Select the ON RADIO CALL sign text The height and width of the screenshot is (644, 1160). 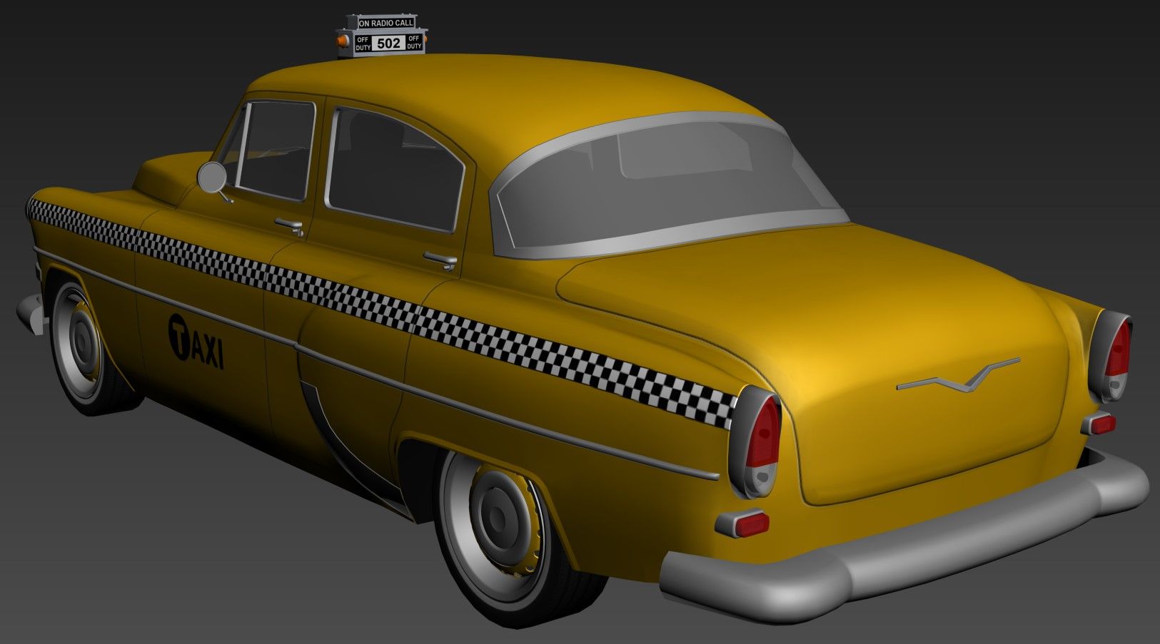pyautogui.click(x=386, y=24)
